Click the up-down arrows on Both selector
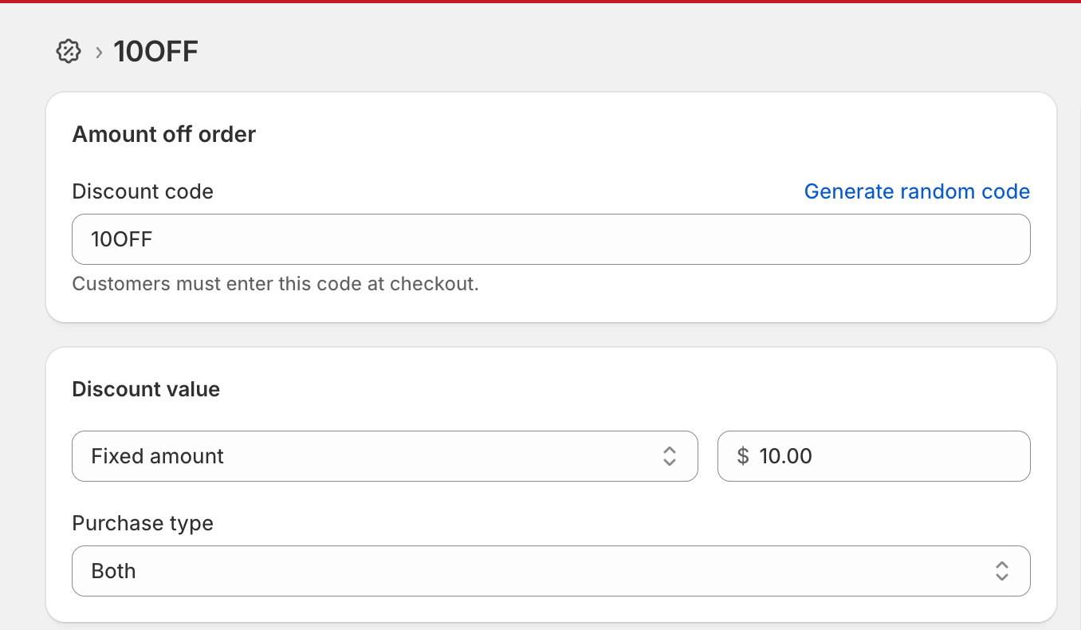The image size is (1081, 630). click(1002, 571)
